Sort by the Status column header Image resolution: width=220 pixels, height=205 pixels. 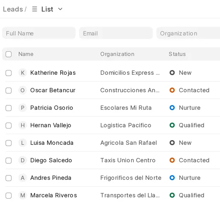(x=177, y=54)
